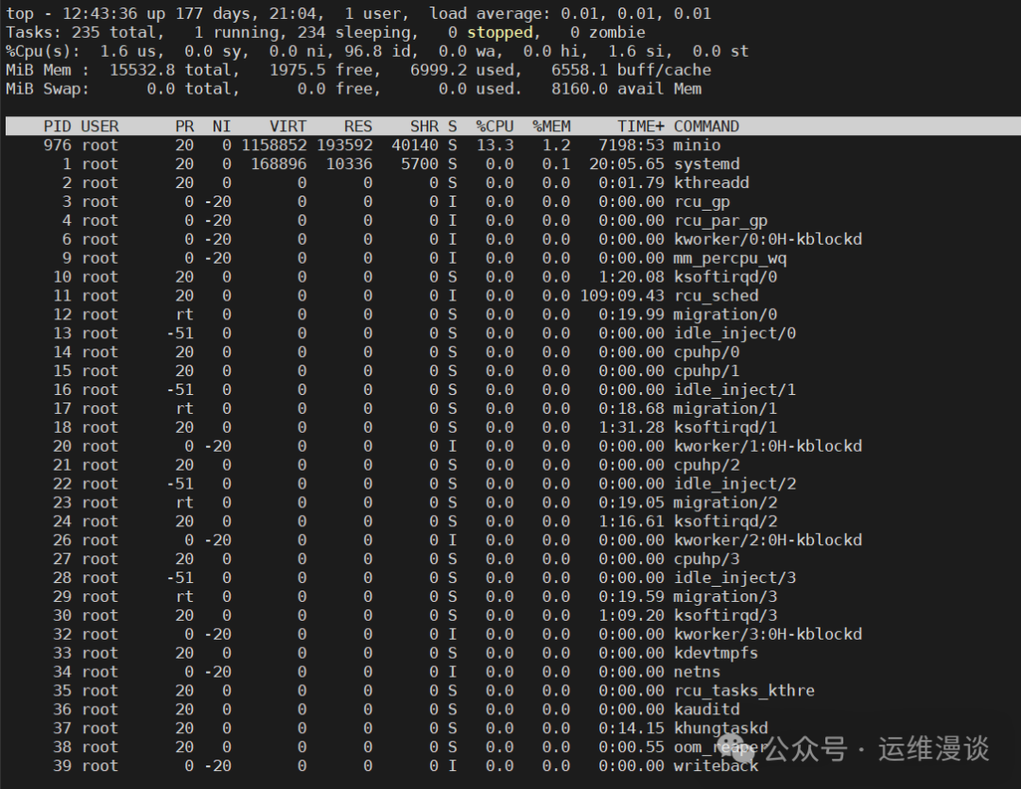1021x789 pixels.
Task: Select the COMMAND column header
Action: tap(706, 126)
